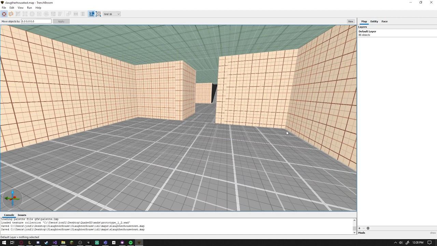437x246 pixels.
Task: Add a new layer with plus icon
Action: pyautogui.click(x=359, y=228)
